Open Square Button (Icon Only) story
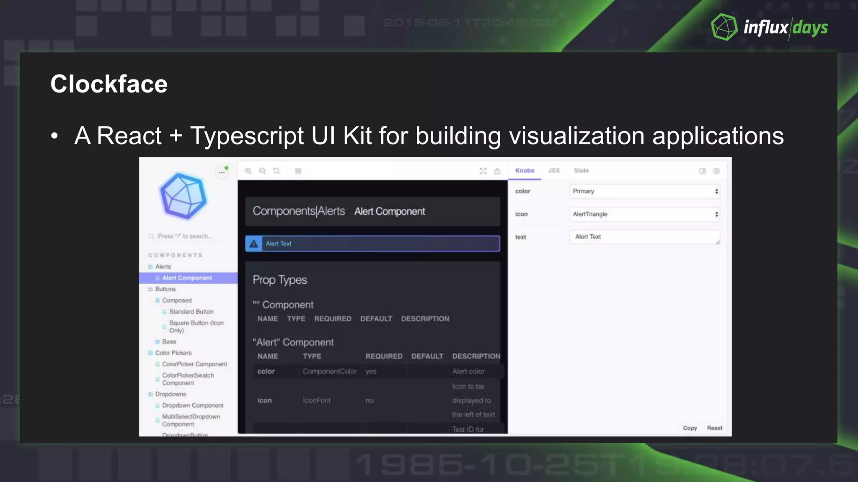The image size is (858, 482). coord(196,326)
